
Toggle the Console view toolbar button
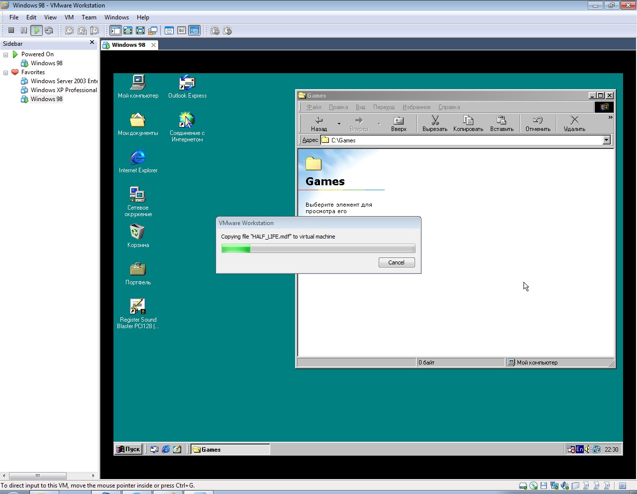pos(195,30)
